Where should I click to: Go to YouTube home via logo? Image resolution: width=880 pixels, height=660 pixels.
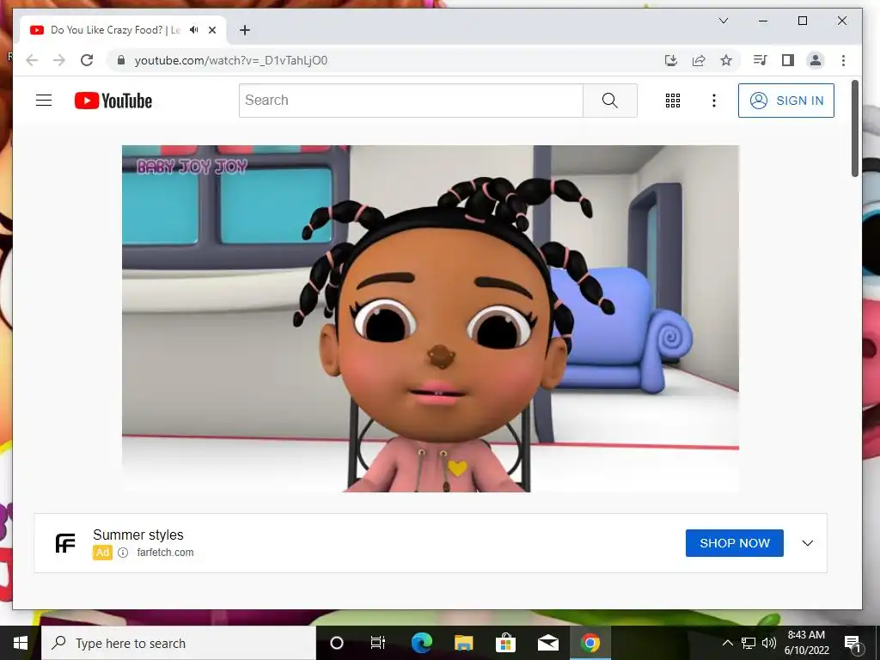(113, 101)
